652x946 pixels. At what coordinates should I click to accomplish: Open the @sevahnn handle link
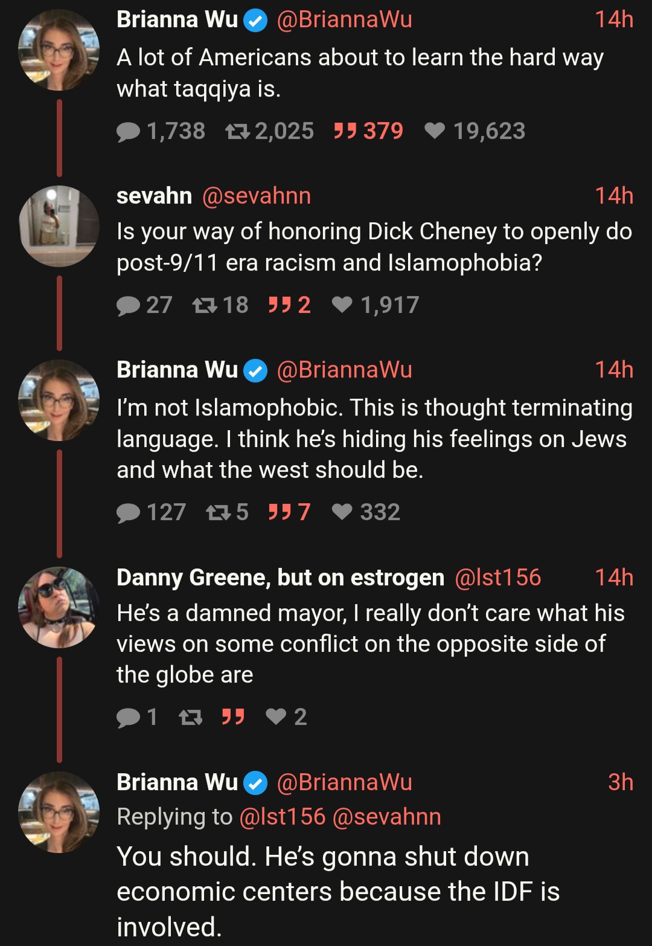coord(257,196)
